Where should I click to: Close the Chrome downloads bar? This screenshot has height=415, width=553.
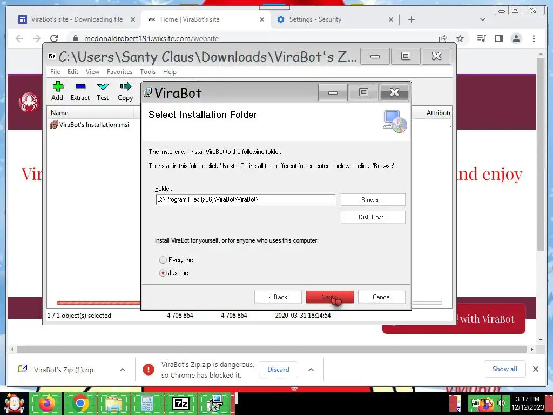pyautogui.click(x=535, y=369)
